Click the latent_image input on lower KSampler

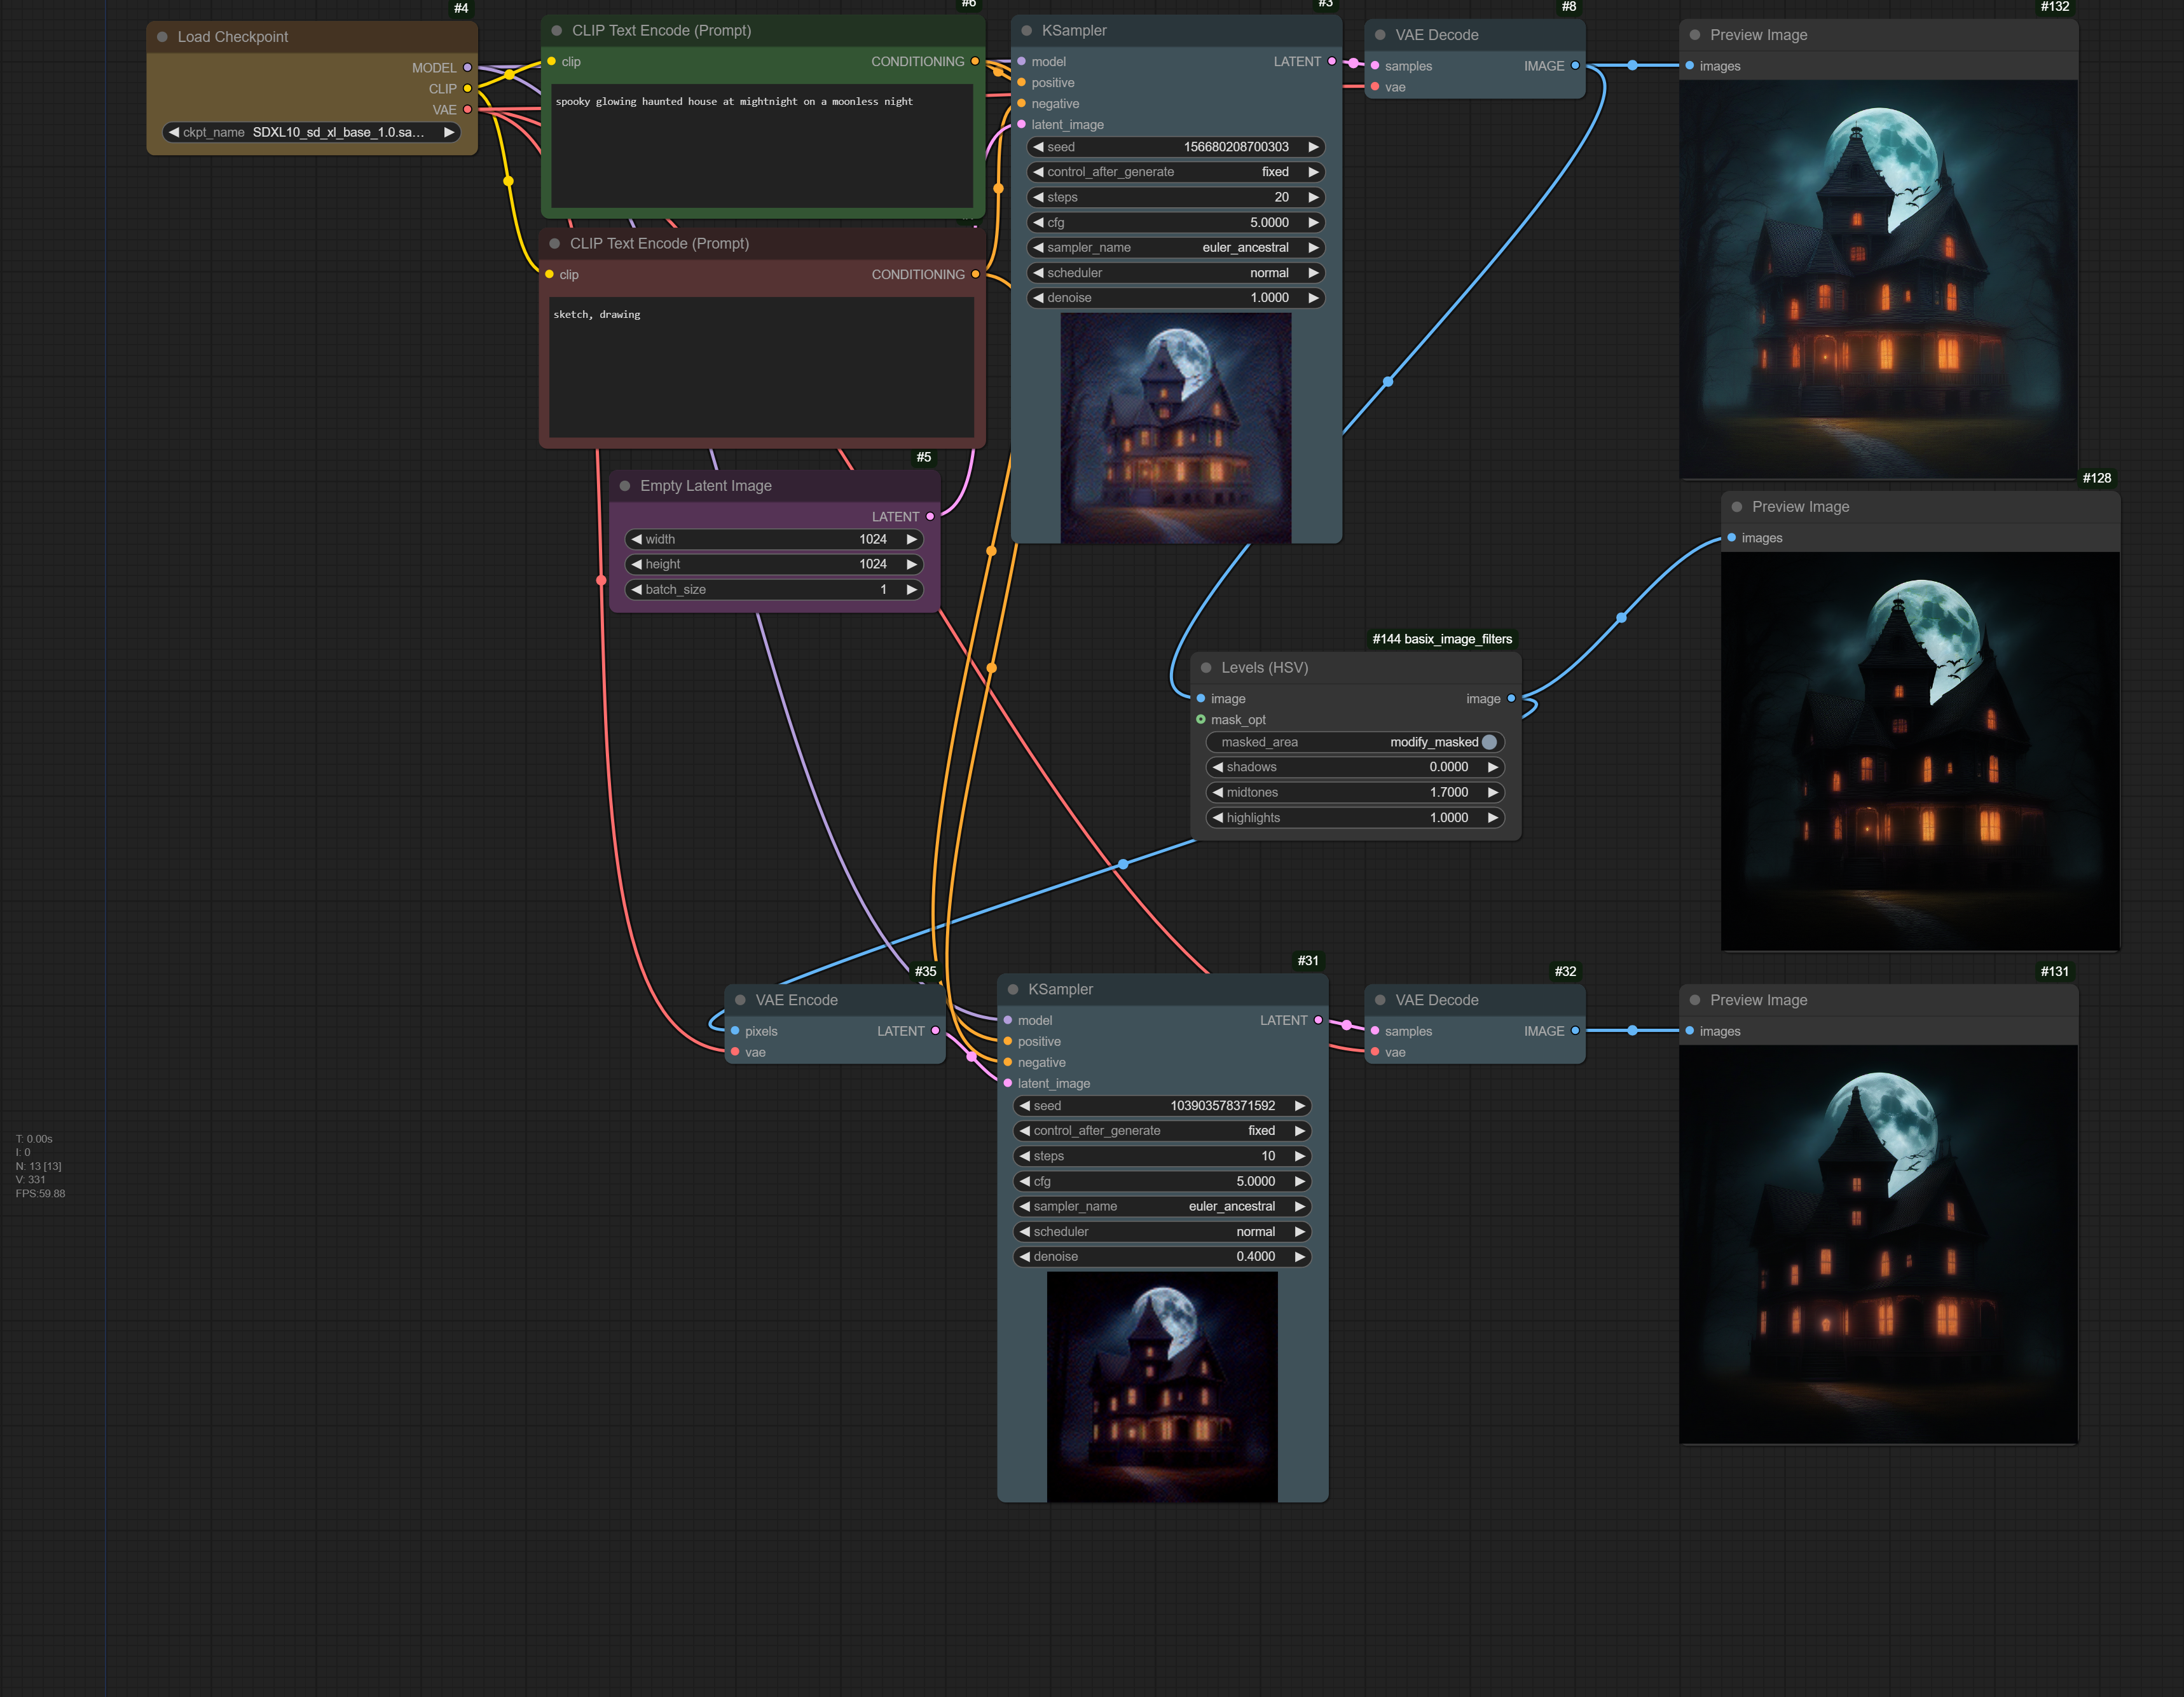pyautogui.click(x=1008, y=1083)
